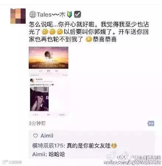
Task: Open the comment and like menu button
Action: [151, 123]
